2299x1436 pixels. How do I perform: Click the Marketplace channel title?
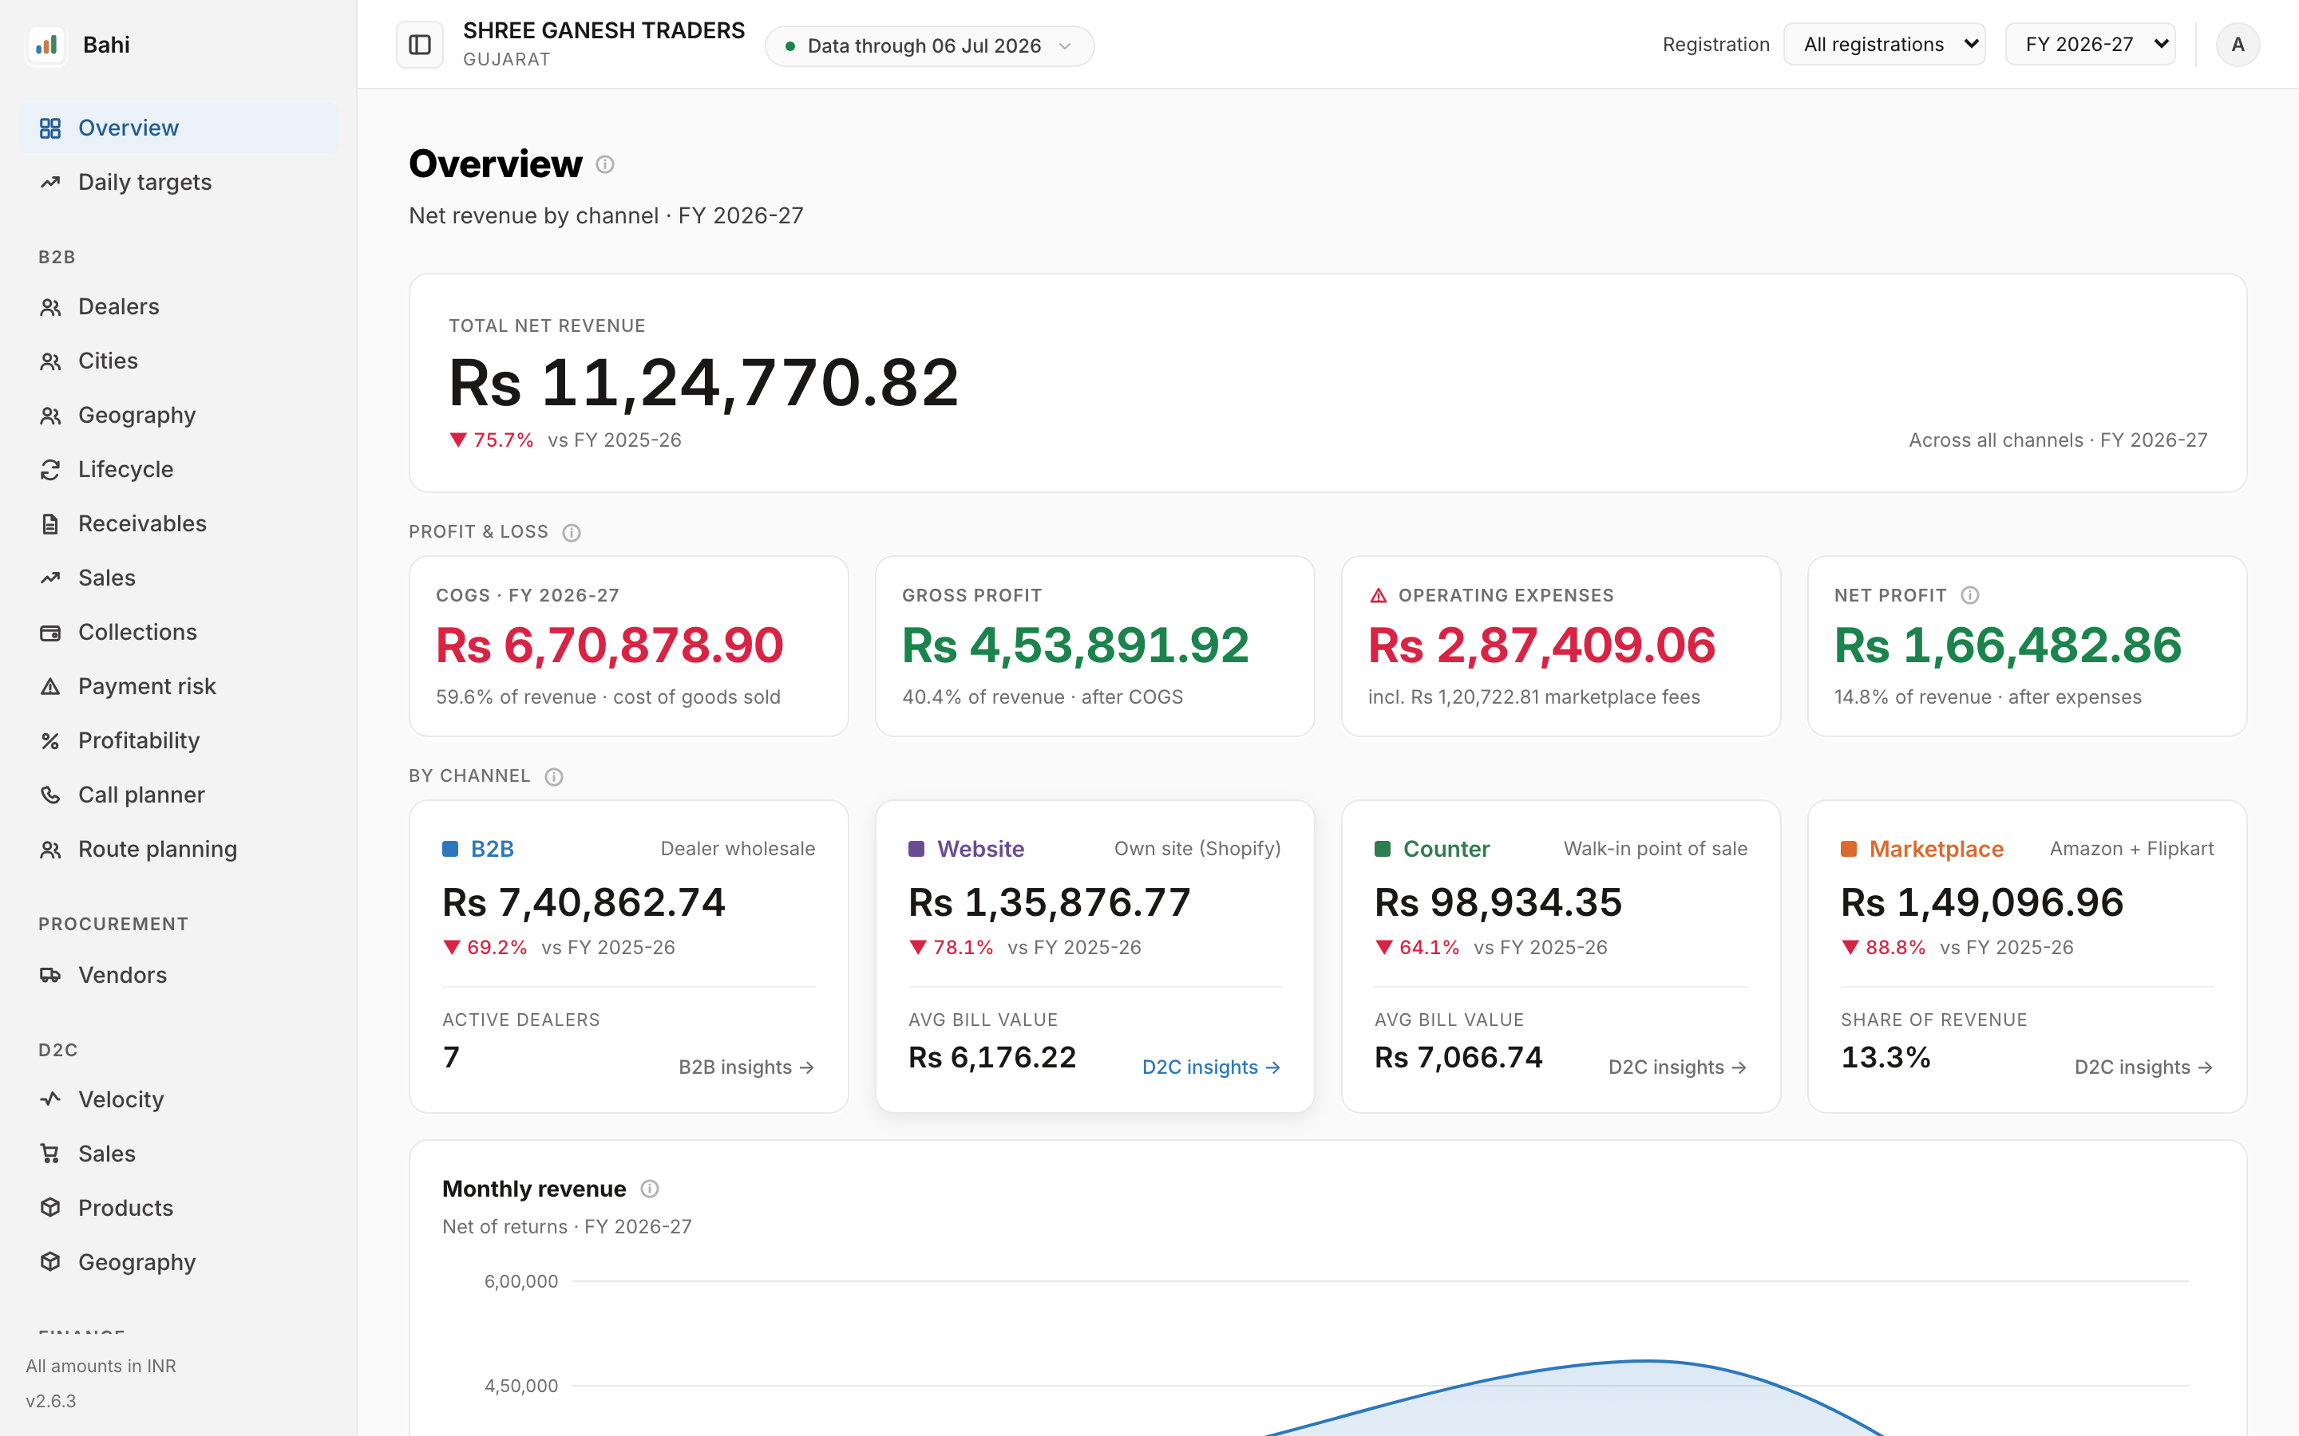click(x=1936, y=849)
